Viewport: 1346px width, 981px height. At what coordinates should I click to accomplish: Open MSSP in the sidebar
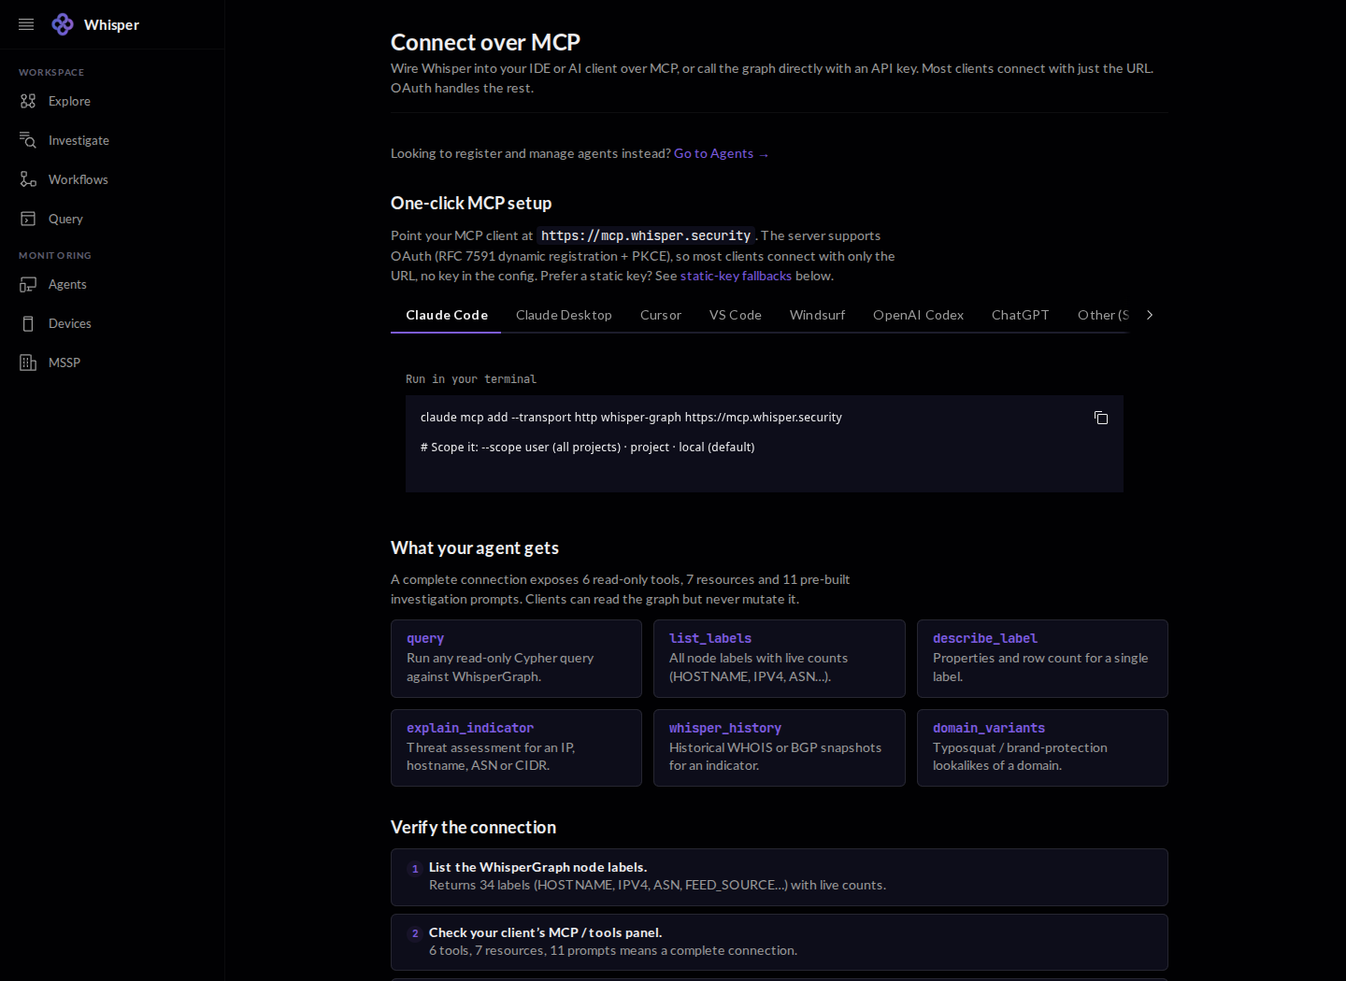coord(112,363)
